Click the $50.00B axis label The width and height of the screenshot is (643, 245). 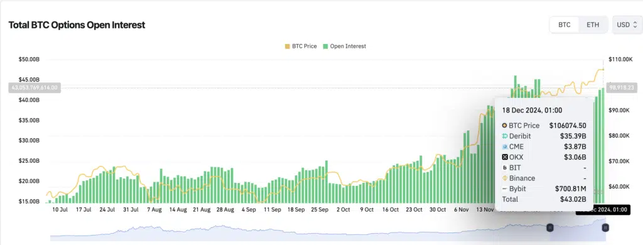(x=29, y=60)
